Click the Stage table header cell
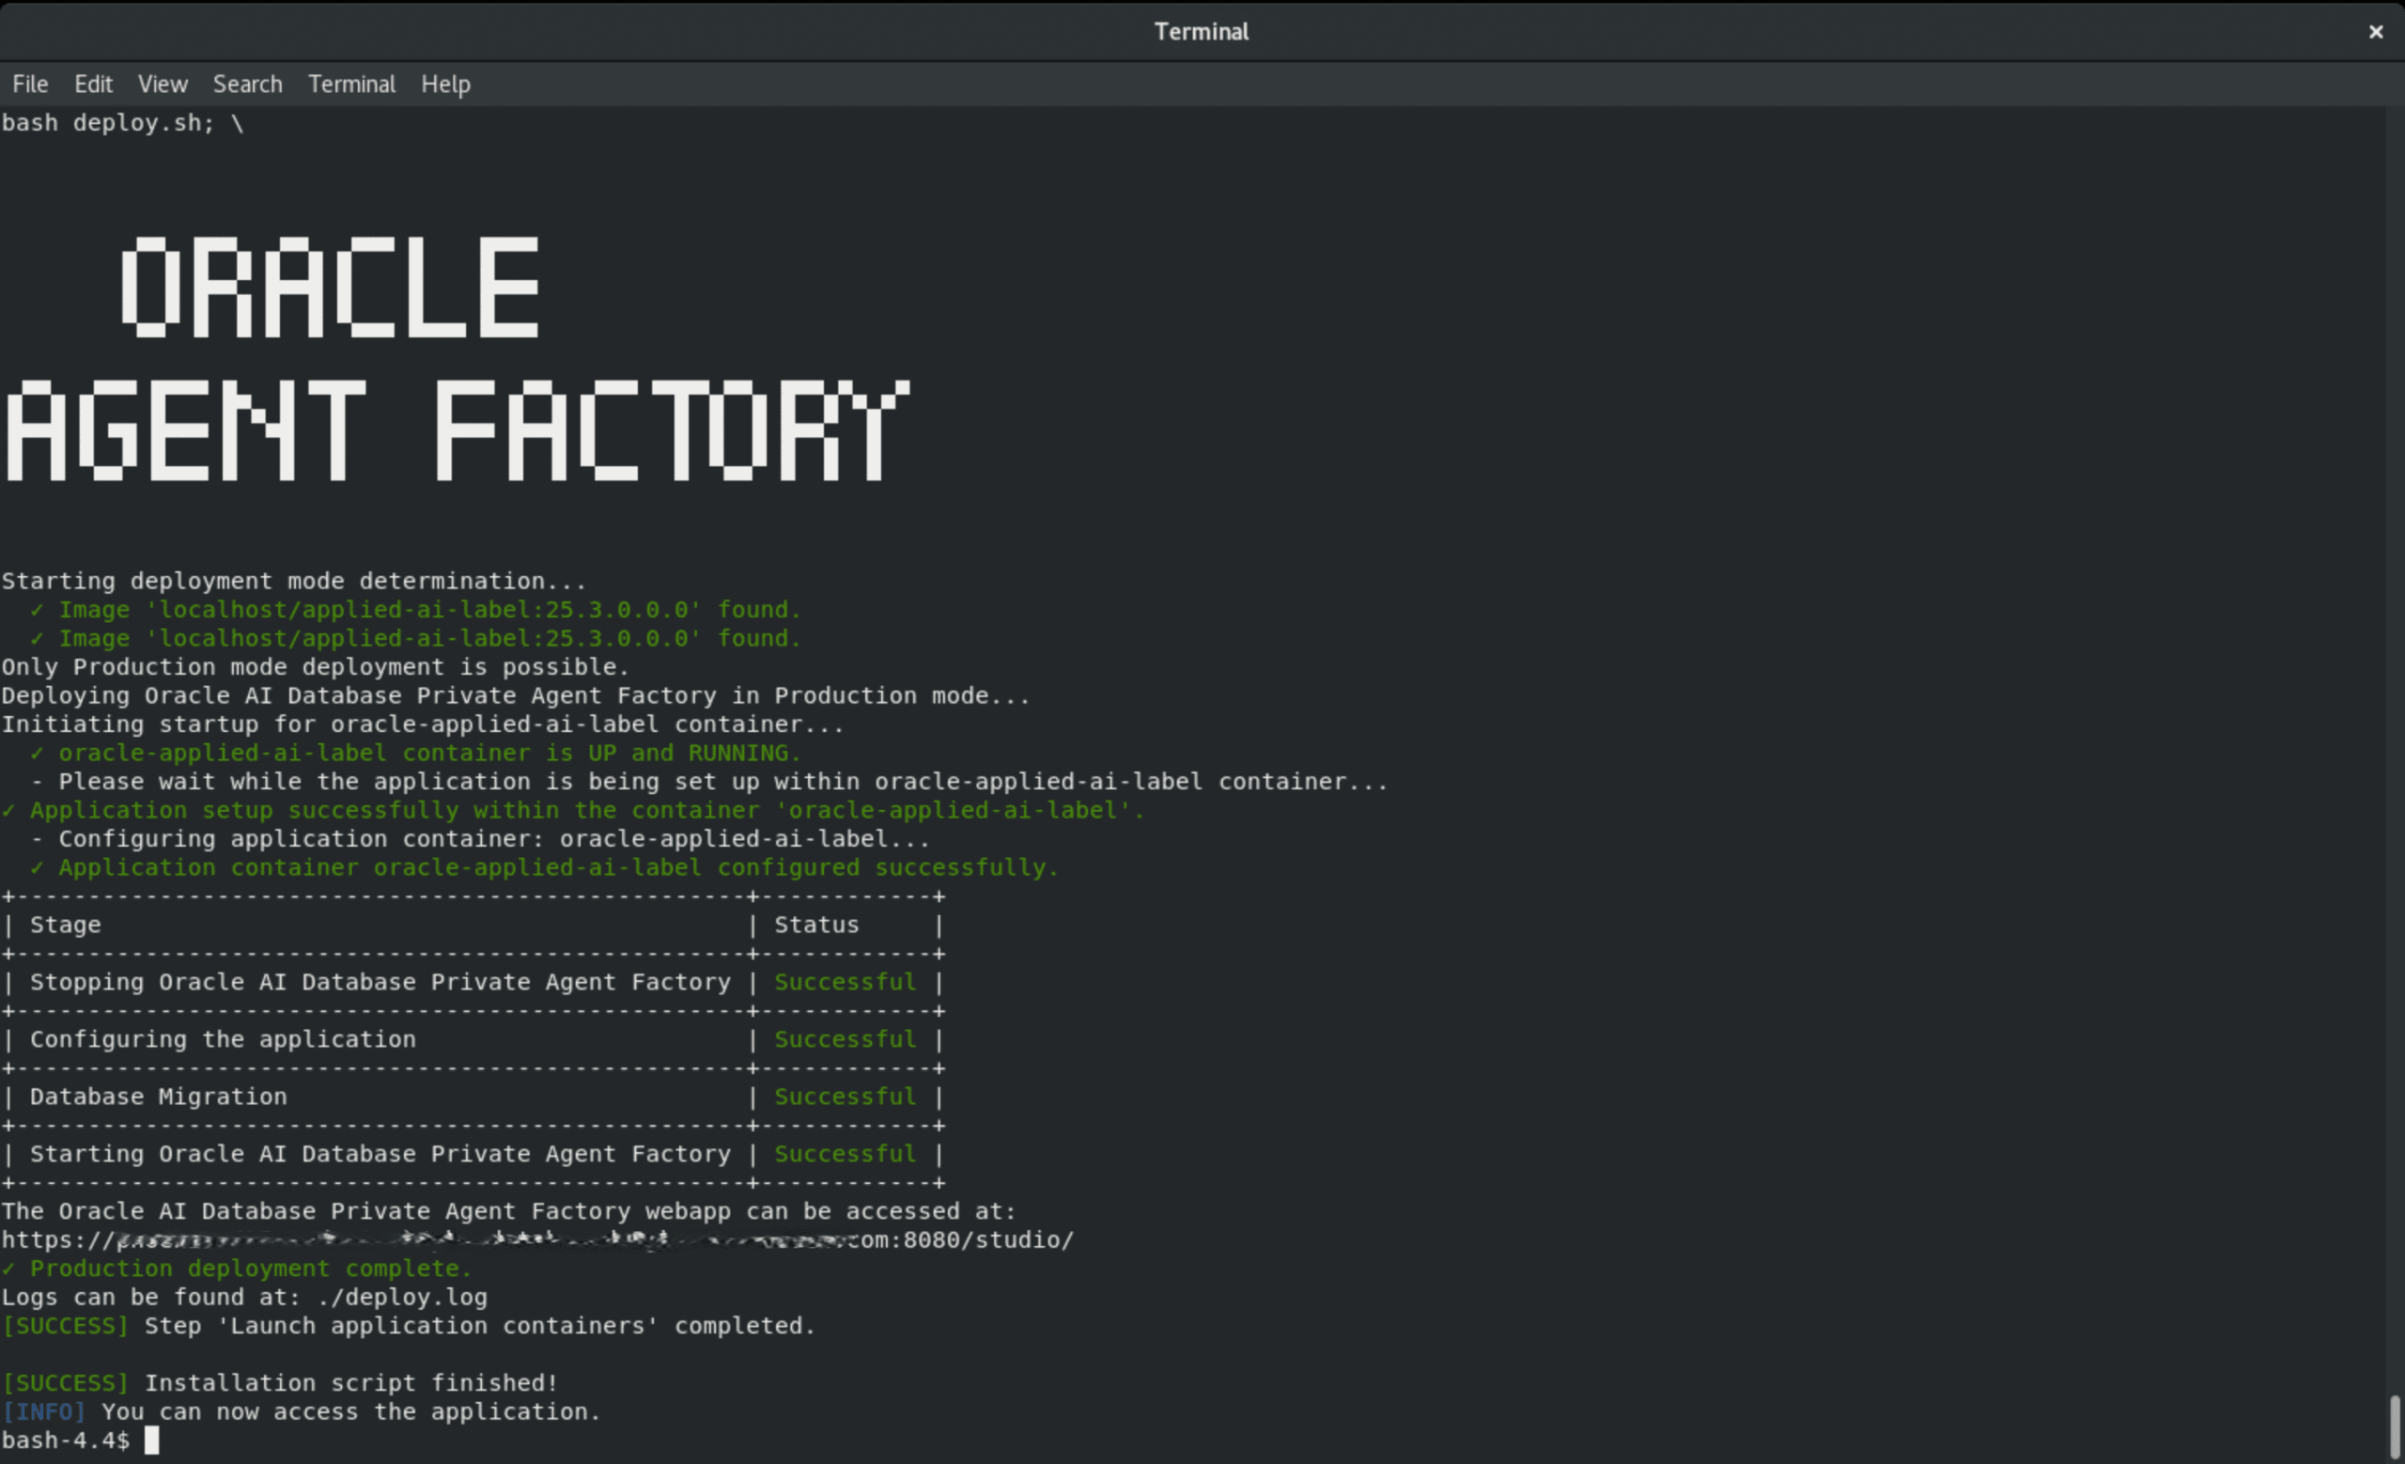The width and height of the screenshot is (2405, 1464). pos(66,926)
